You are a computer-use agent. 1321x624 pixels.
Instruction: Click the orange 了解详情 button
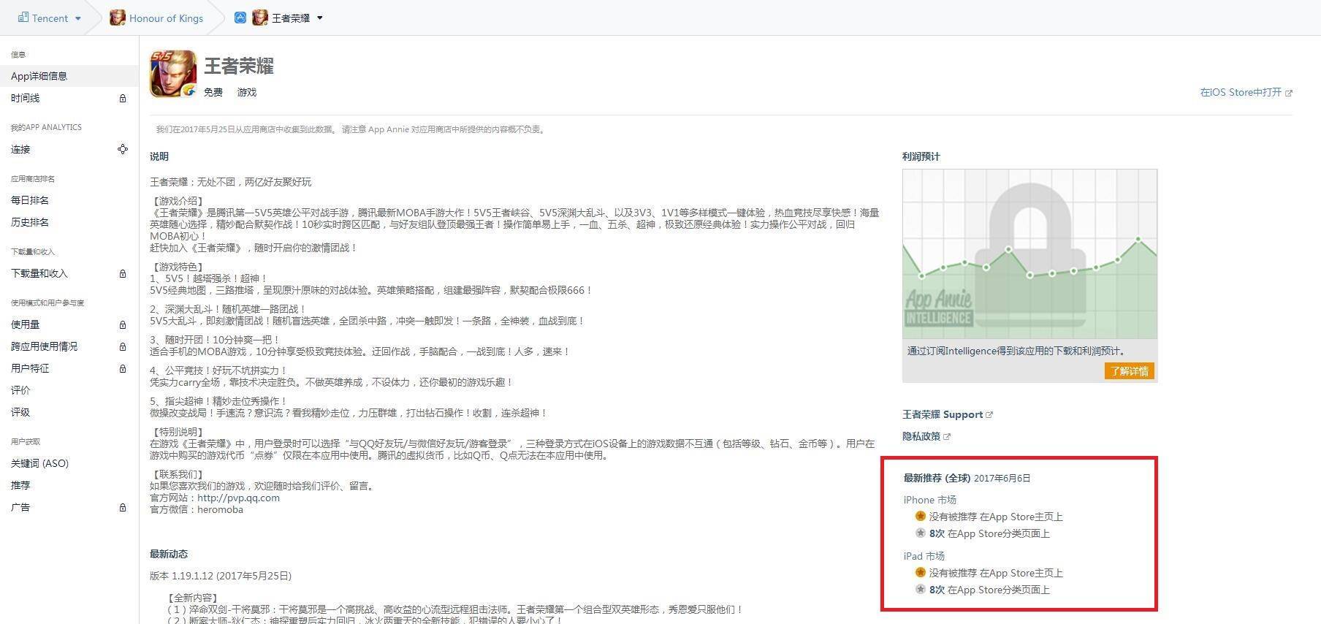tap(1129, 371)
